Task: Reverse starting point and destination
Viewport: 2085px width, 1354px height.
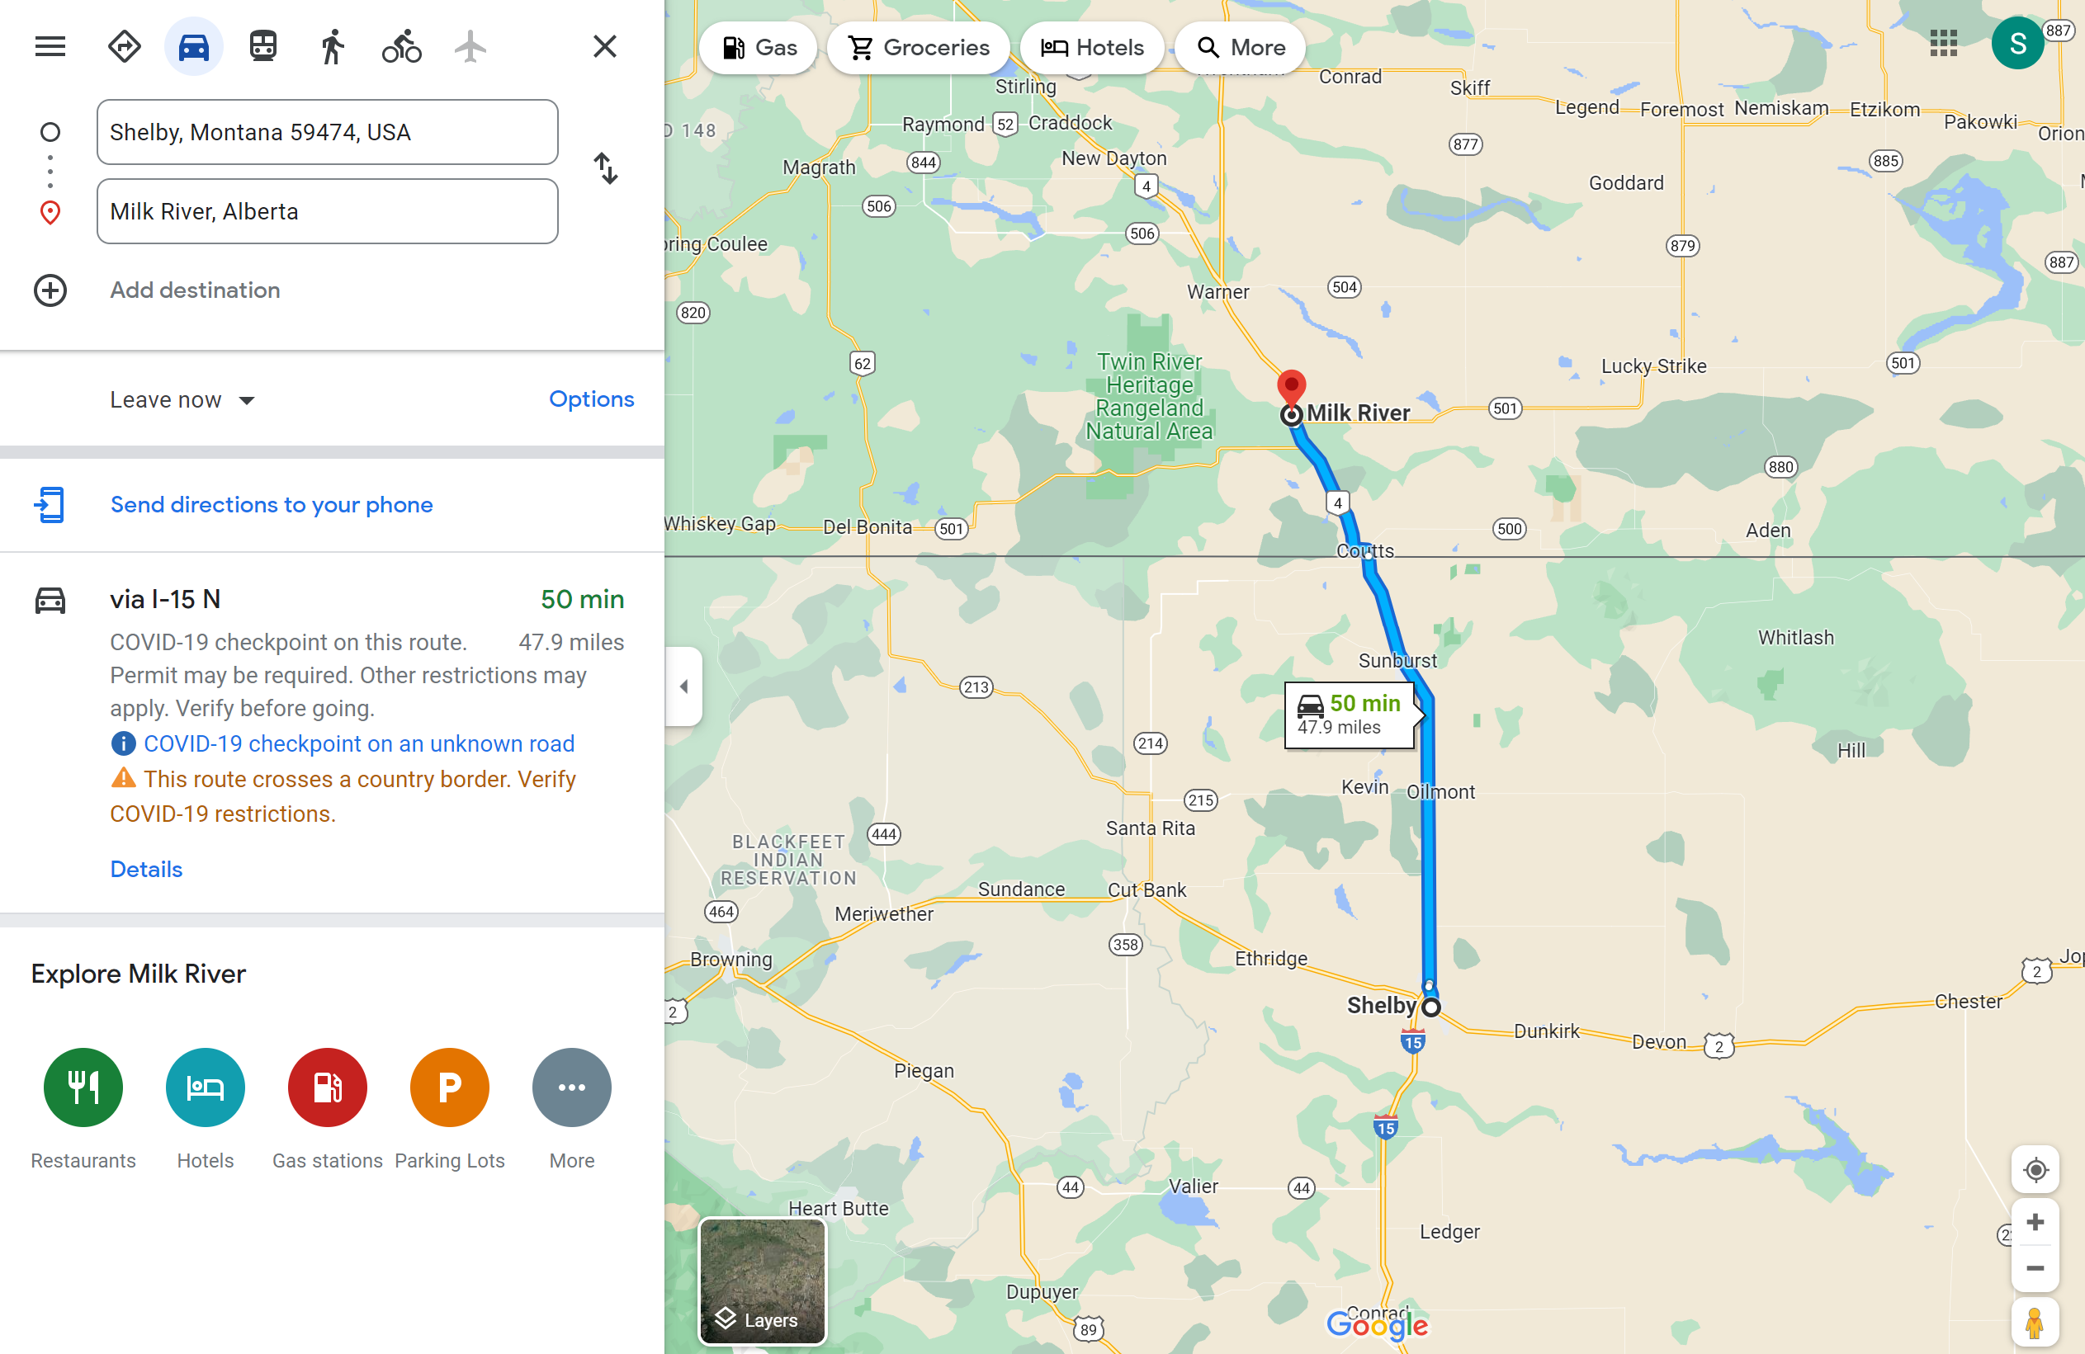Action: pyautogui.click(x=605, y=168)
